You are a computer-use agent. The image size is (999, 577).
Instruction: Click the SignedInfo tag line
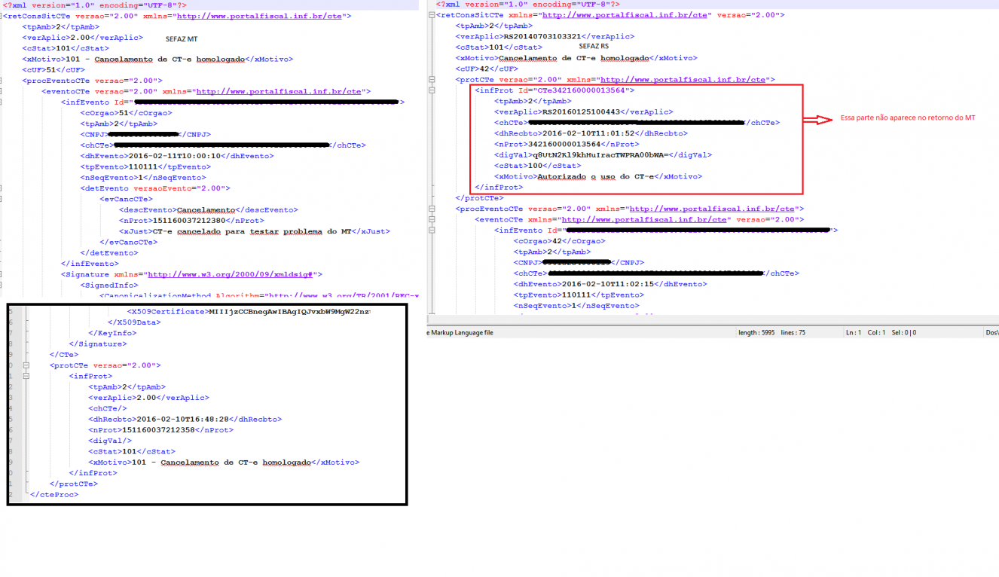click(x=109, y=285)
